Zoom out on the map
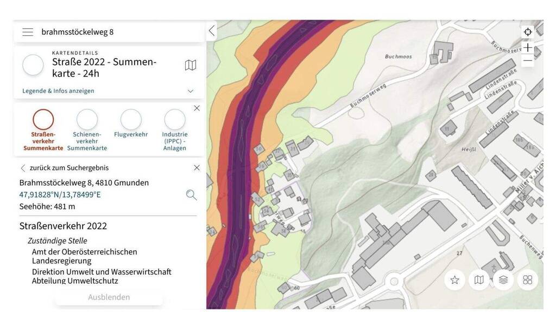The image size is (556, 312). click(527, 61)
